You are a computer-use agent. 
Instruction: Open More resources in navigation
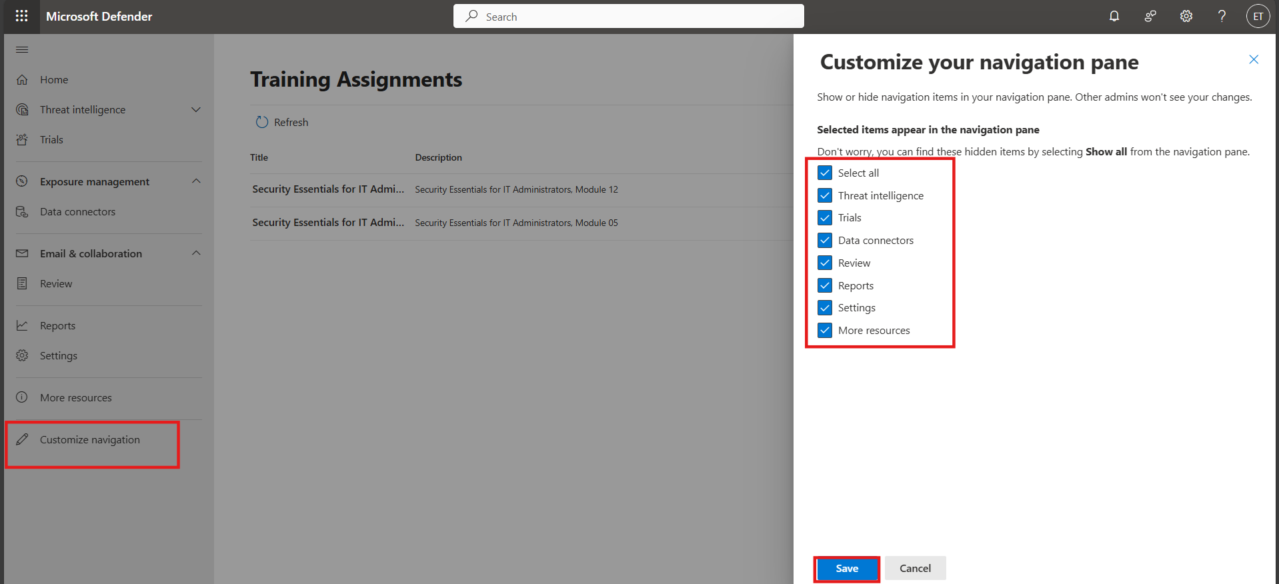(76, 398)
